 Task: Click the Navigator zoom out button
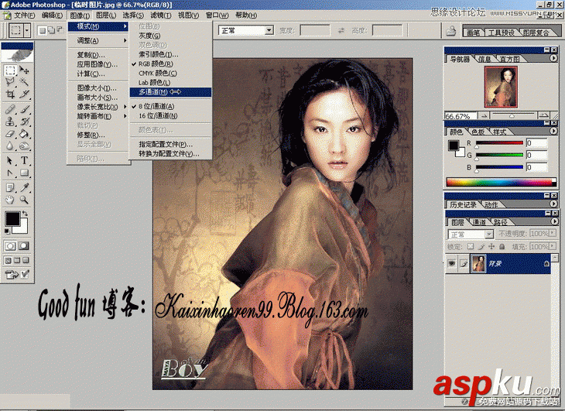coord(484,115)
